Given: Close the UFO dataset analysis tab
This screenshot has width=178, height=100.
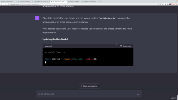Looking at the screenshot, I should [49, 2].
